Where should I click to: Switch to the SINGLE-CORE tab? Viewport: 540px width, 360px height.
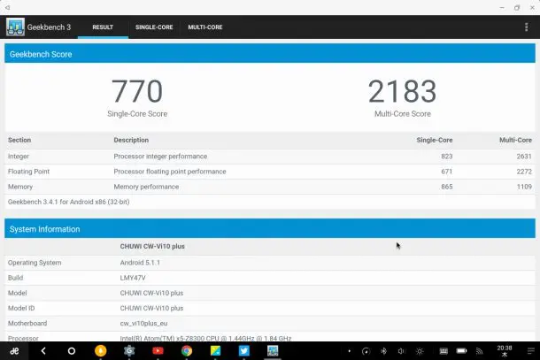tap(154, 27)
